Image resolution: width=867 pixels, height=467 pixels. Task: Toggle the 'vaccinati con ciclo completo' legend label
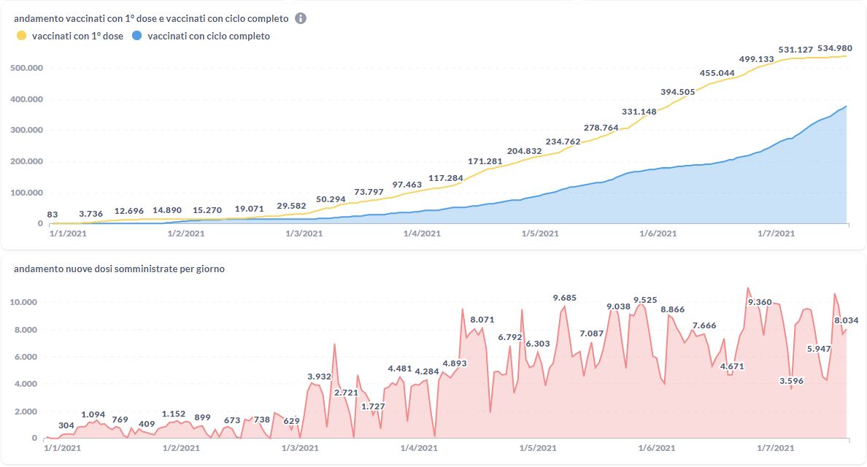(x=208, y=36)
